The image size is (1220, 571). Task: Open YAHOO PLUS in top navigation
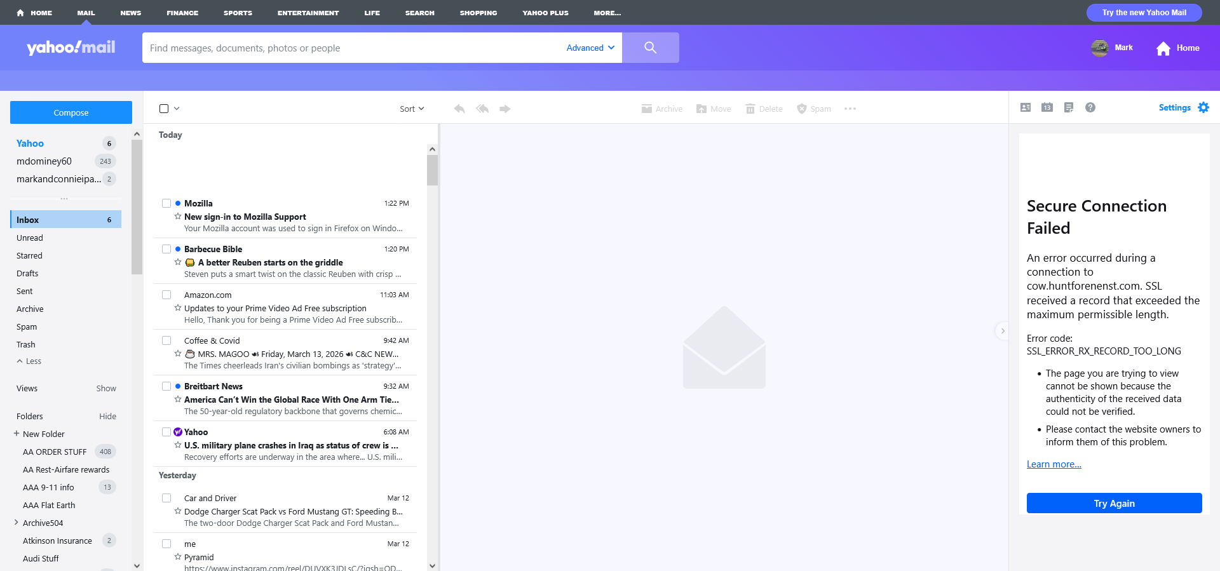tap(546, 13)
